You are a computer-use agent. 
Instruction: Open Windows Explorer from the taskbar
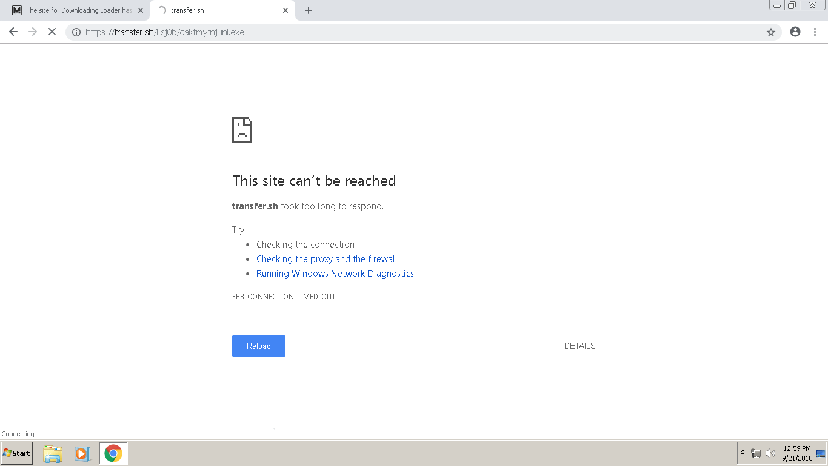pos(53,453)
